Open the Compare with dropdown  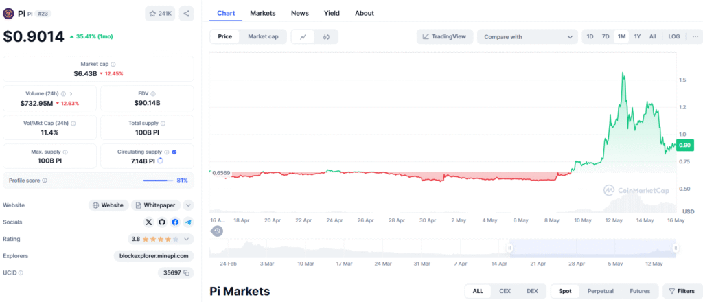pos(527,37)
